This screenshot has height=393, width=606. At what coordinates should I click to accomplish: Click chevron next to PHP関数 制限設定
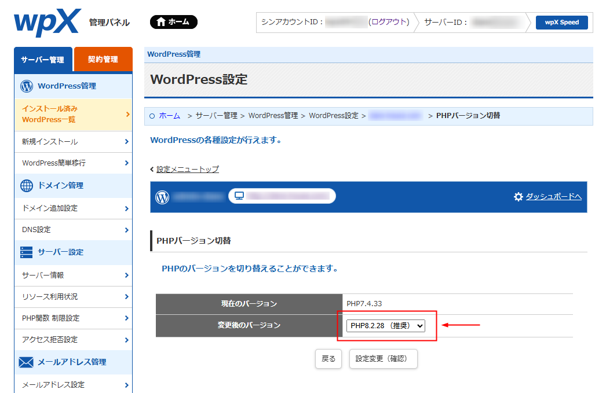tap(127, 318)
